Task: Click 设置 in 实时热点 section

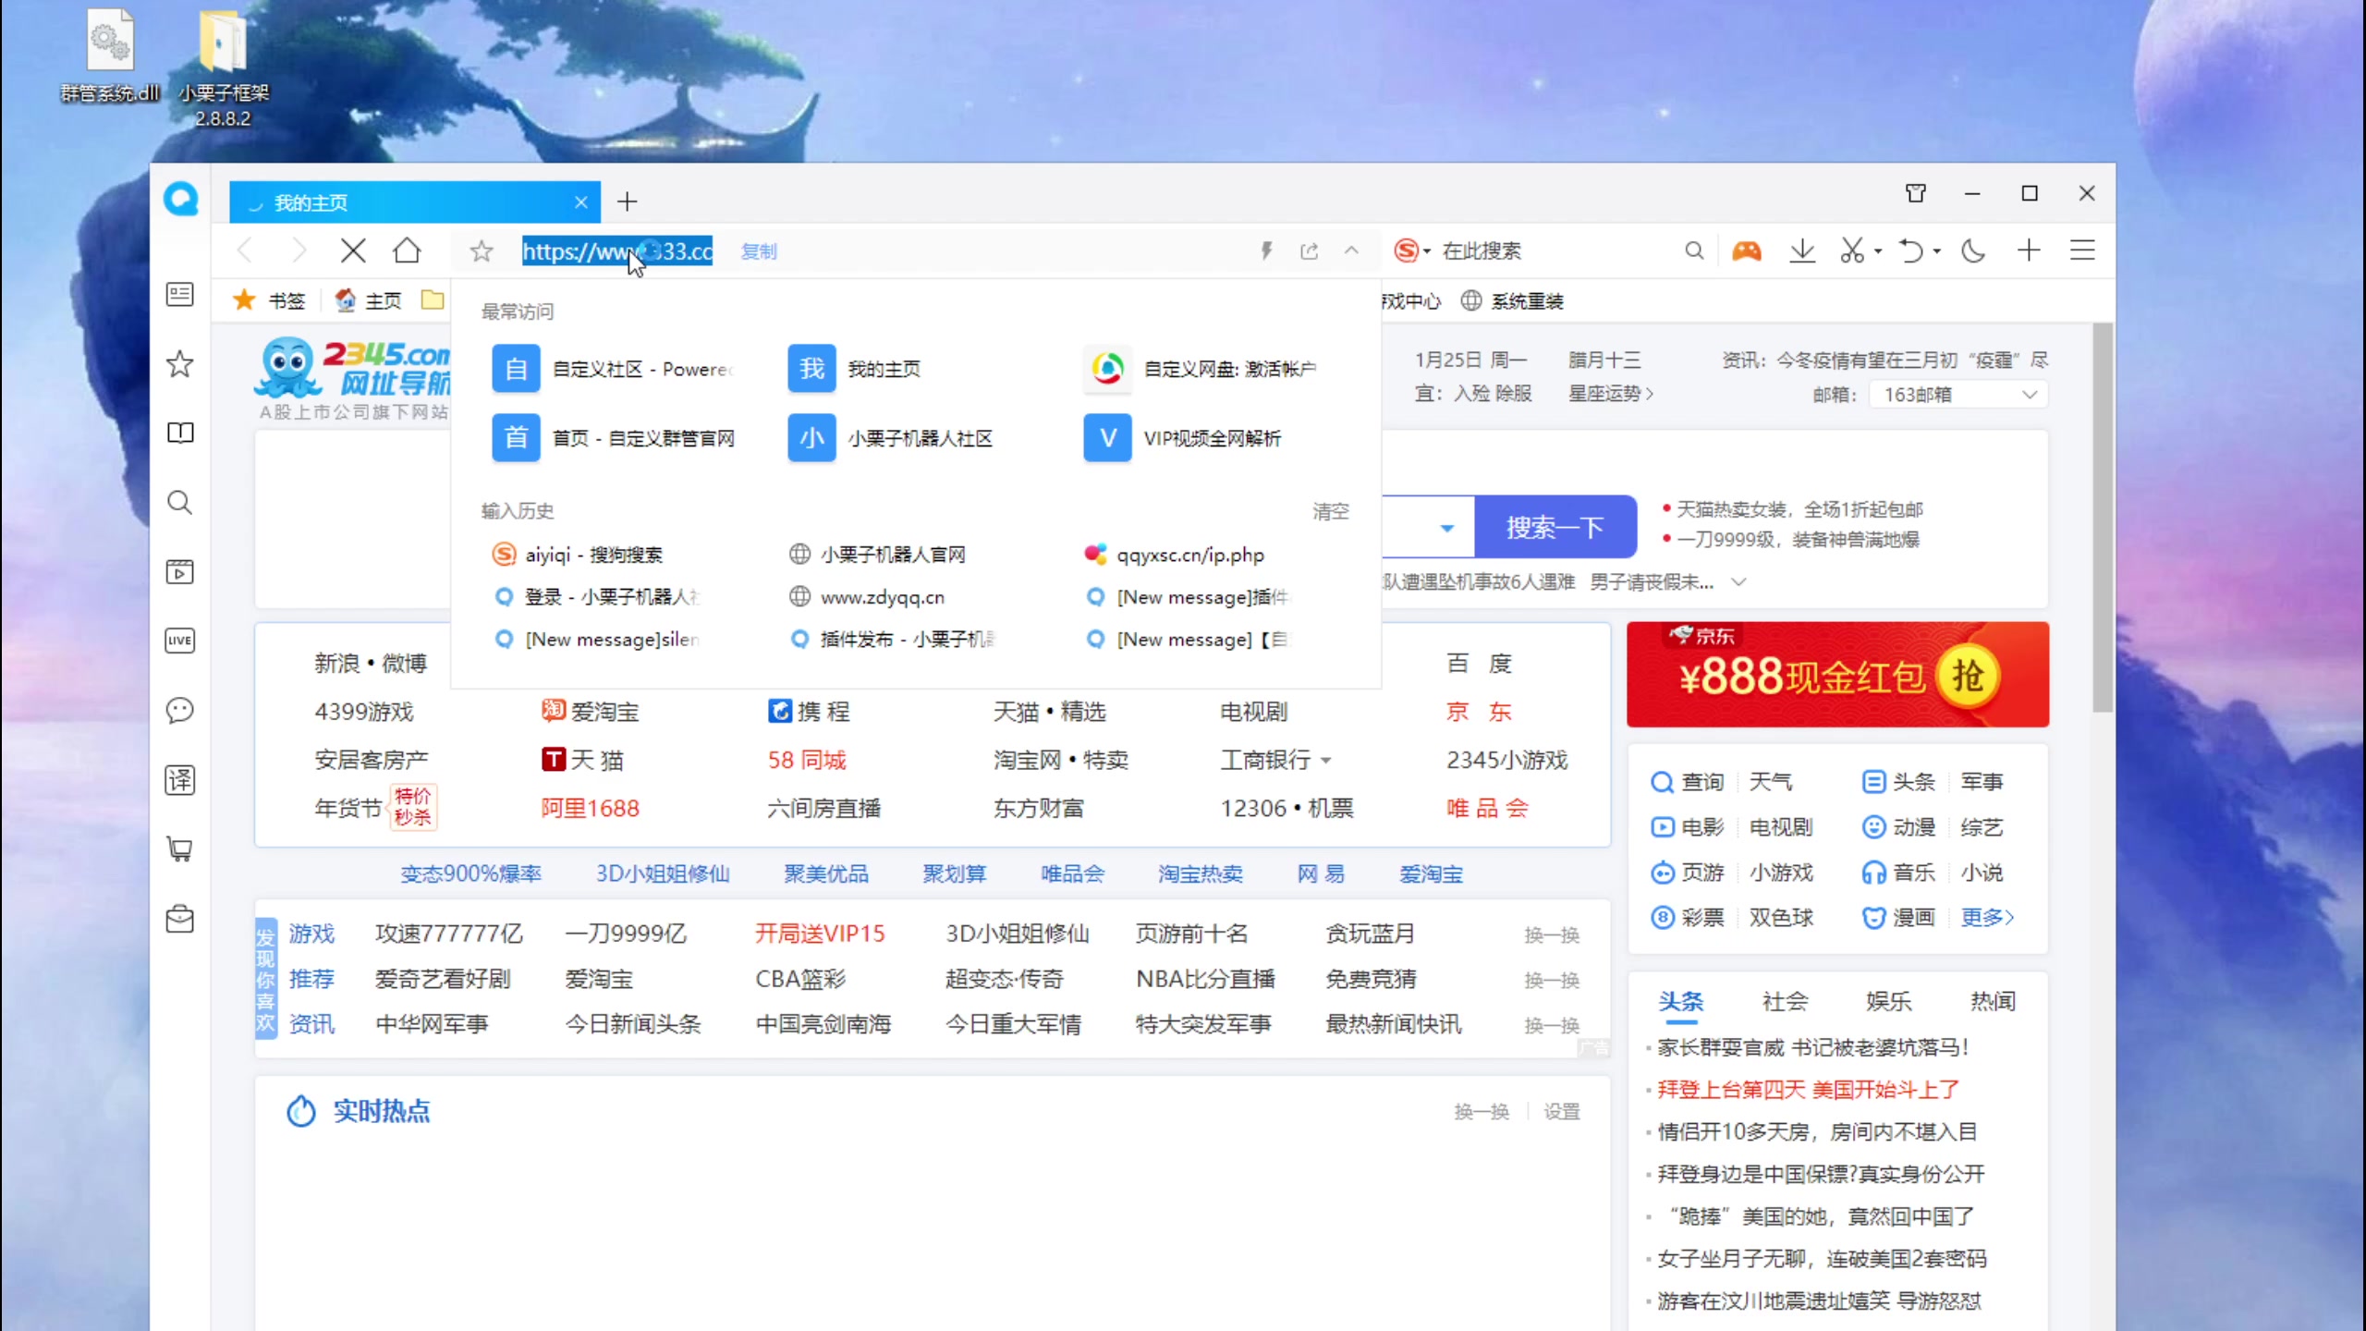Action: (x=1562, y=1111)
